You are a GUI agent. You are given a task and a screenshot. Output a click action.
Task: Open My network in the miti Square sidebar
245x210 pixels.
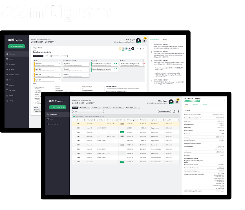coord(16,69)
